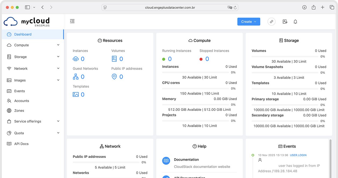Click the Safari address bar
The height and width of the screenshot is (178, 338).
pyautogui.click(x=170, y=7)
